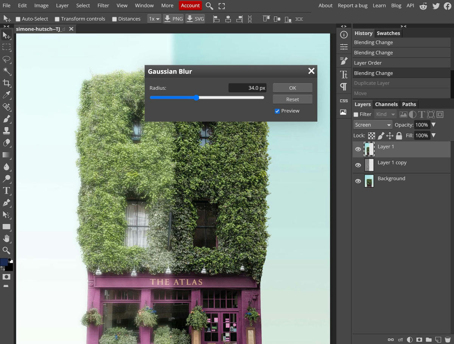Image resolution: width=454 pixels, height=344 pixels.
Task: Hide the Background layer
Action: point(358,181)
